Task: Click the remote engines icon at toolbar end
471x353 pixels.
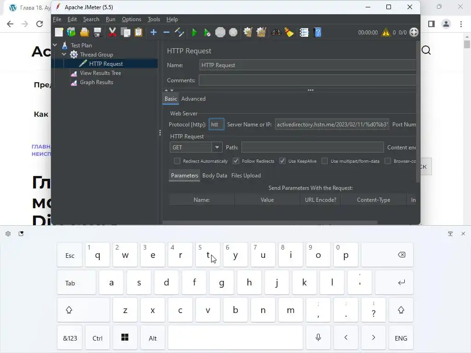Action: tap(414, 32)
